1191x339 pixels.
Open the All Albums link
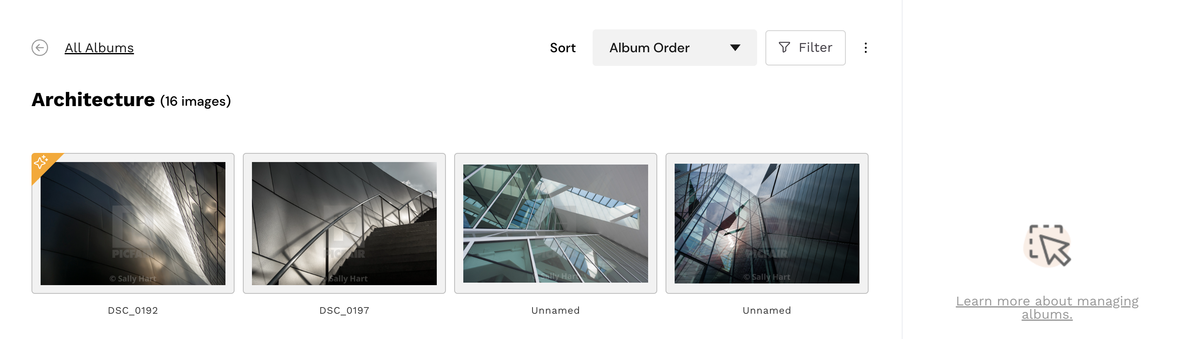(99, 48)
